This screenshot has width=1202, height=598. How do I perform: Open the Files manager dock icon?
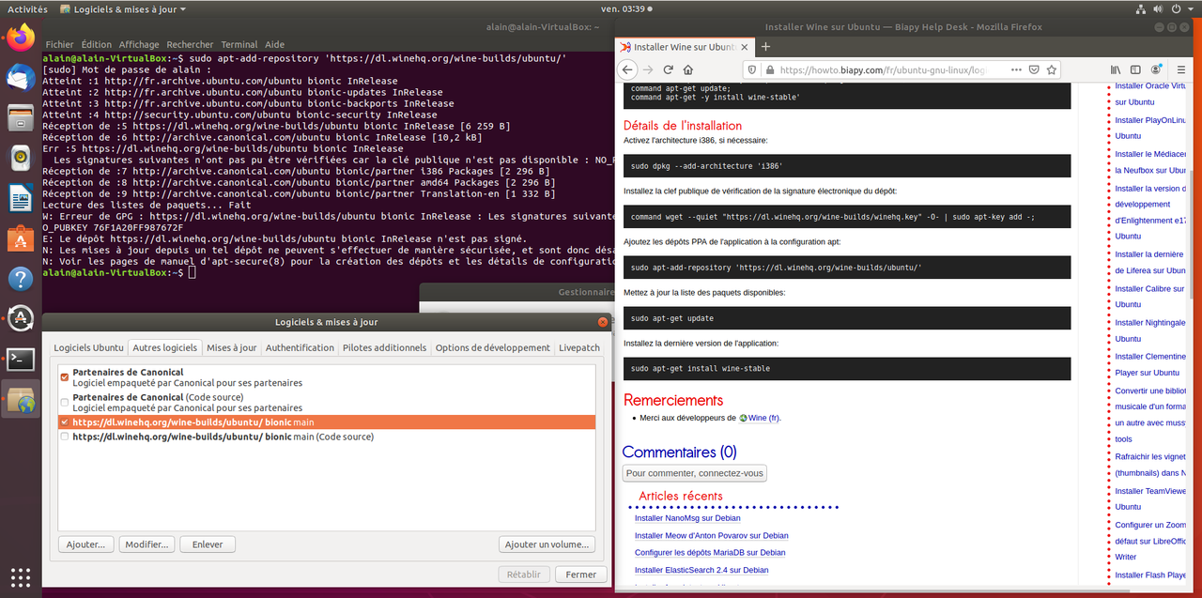pyautogui.click(x=21, y=118)
